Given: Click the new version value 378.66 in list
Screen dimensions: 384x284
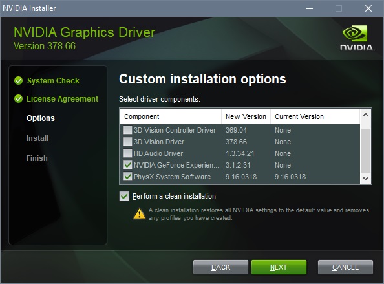Looking at the screenshot, I should pyautogui.click(x=236, y=142).
